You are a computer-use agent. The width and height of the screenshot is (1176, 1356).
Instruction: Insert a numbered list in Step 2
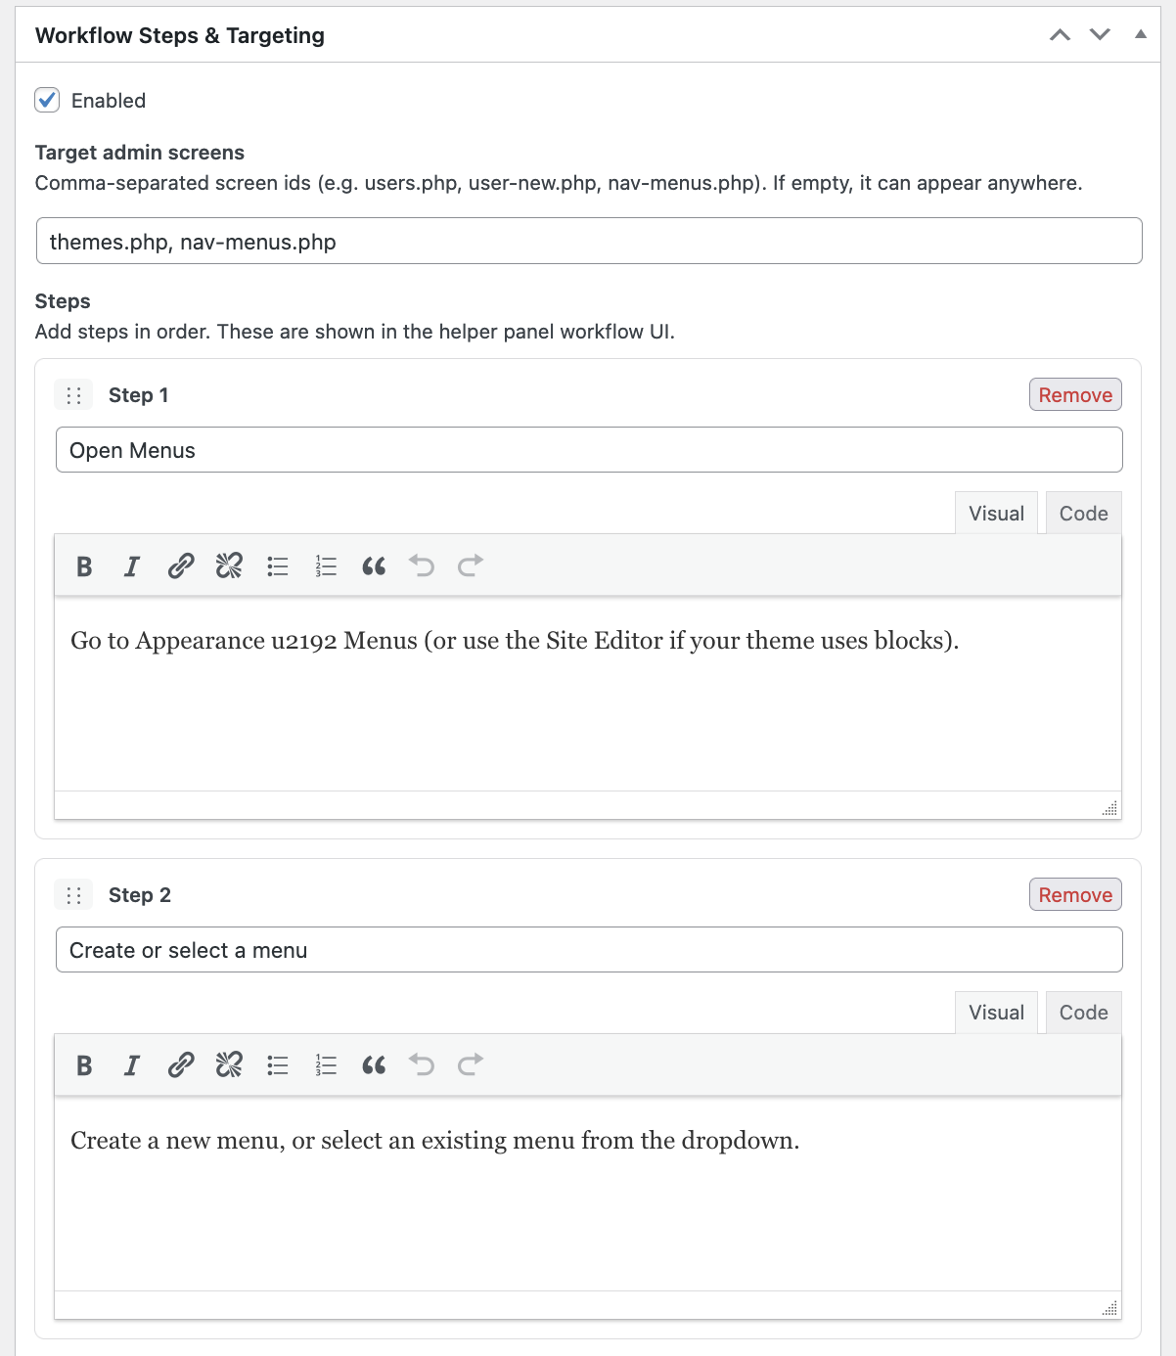[325, 1065]
